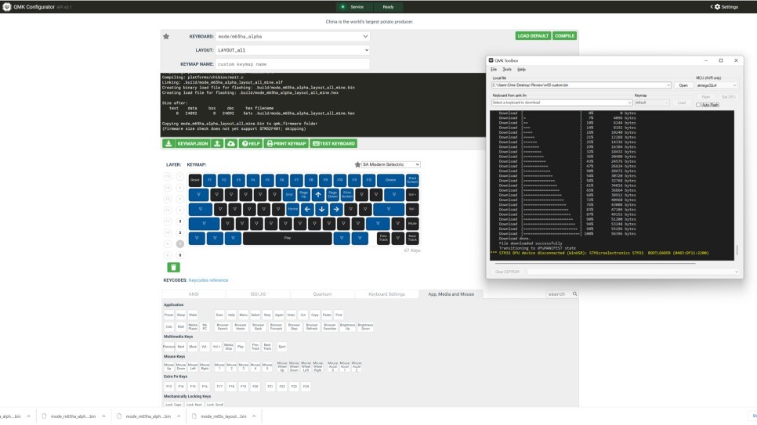Select App, Media and Mouse tab

(x=451, y=294)
